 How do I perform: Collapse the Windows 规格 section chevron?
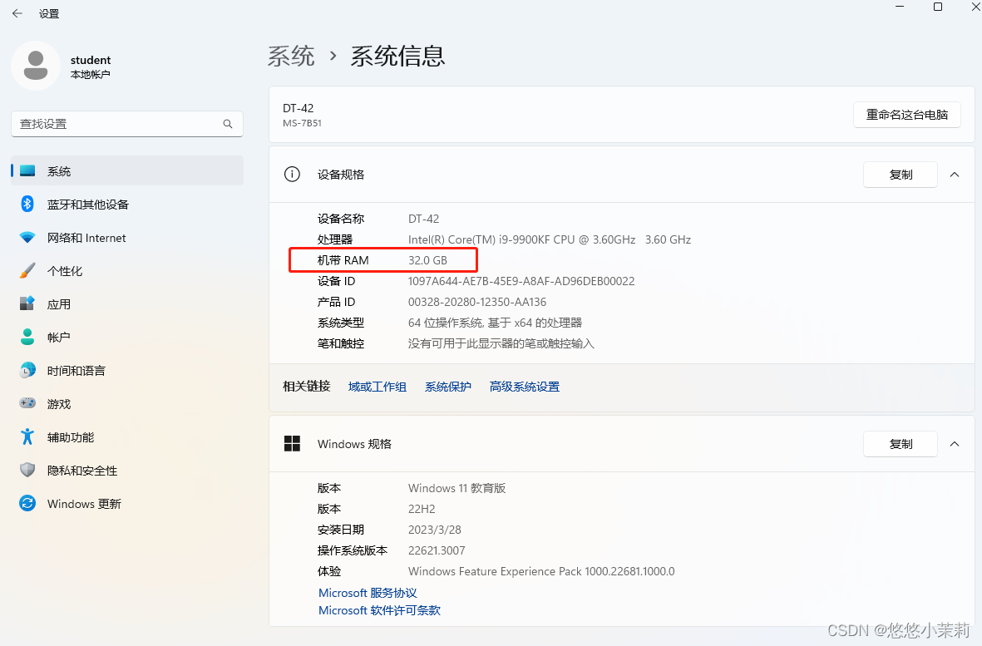pyautogui.click(x=955, y=444)
